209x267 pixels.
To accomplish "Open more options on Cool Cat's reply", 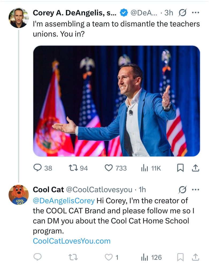I will coord(196,190).
